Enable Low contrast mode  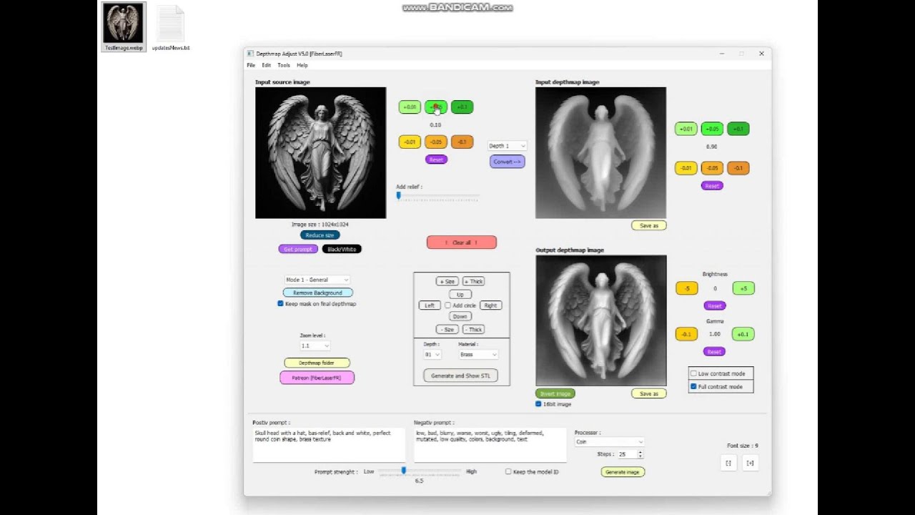pyautogui.click(x=693, y=373)
